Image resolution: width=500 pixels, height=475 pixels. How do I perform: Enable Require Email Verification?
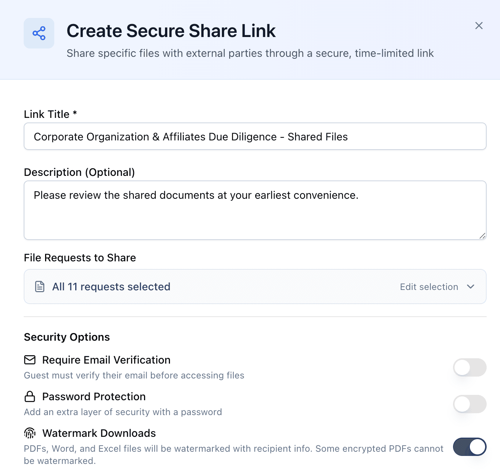click(469, 367)
